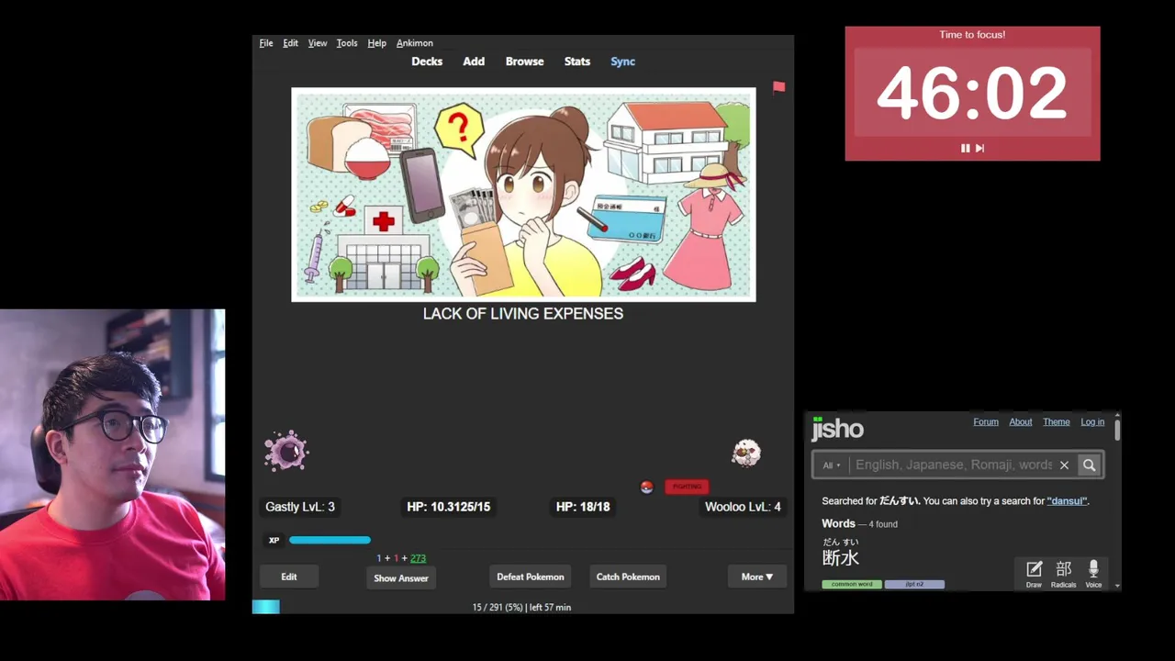Click the Jisho search magnifier button
The image size is (1175, 661).
1089,465
